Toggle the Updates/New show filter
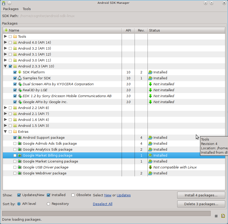The width and height of the screenshot is (228, 224). pyautogui.click(x=19, y=195)
